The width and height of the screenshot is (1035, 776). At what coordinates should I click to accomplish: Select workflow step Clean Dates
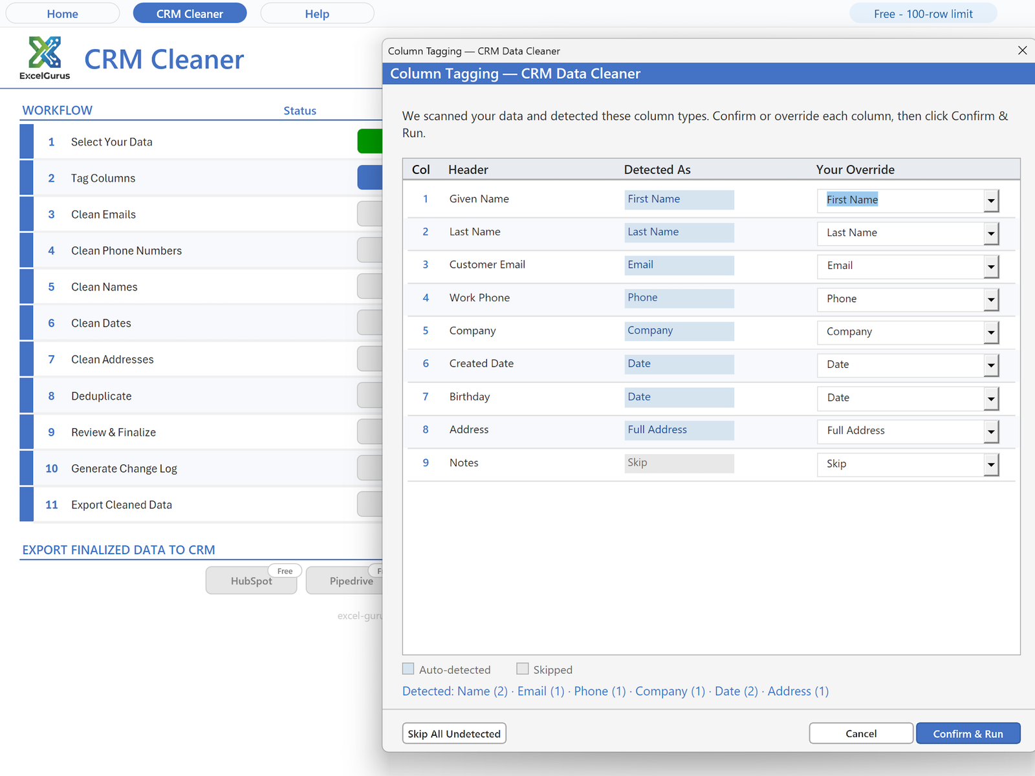coord(201,323)
